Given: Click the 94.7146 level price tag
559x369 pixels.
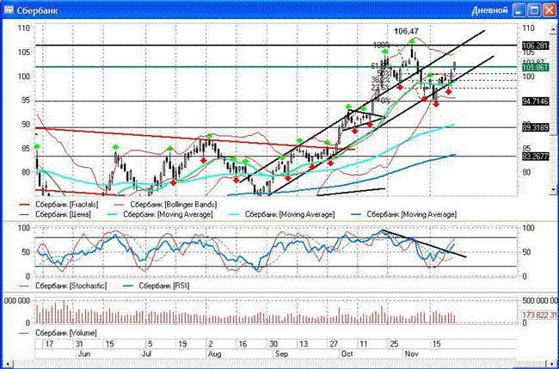Looking at the screenshot, I should point(535,101).
